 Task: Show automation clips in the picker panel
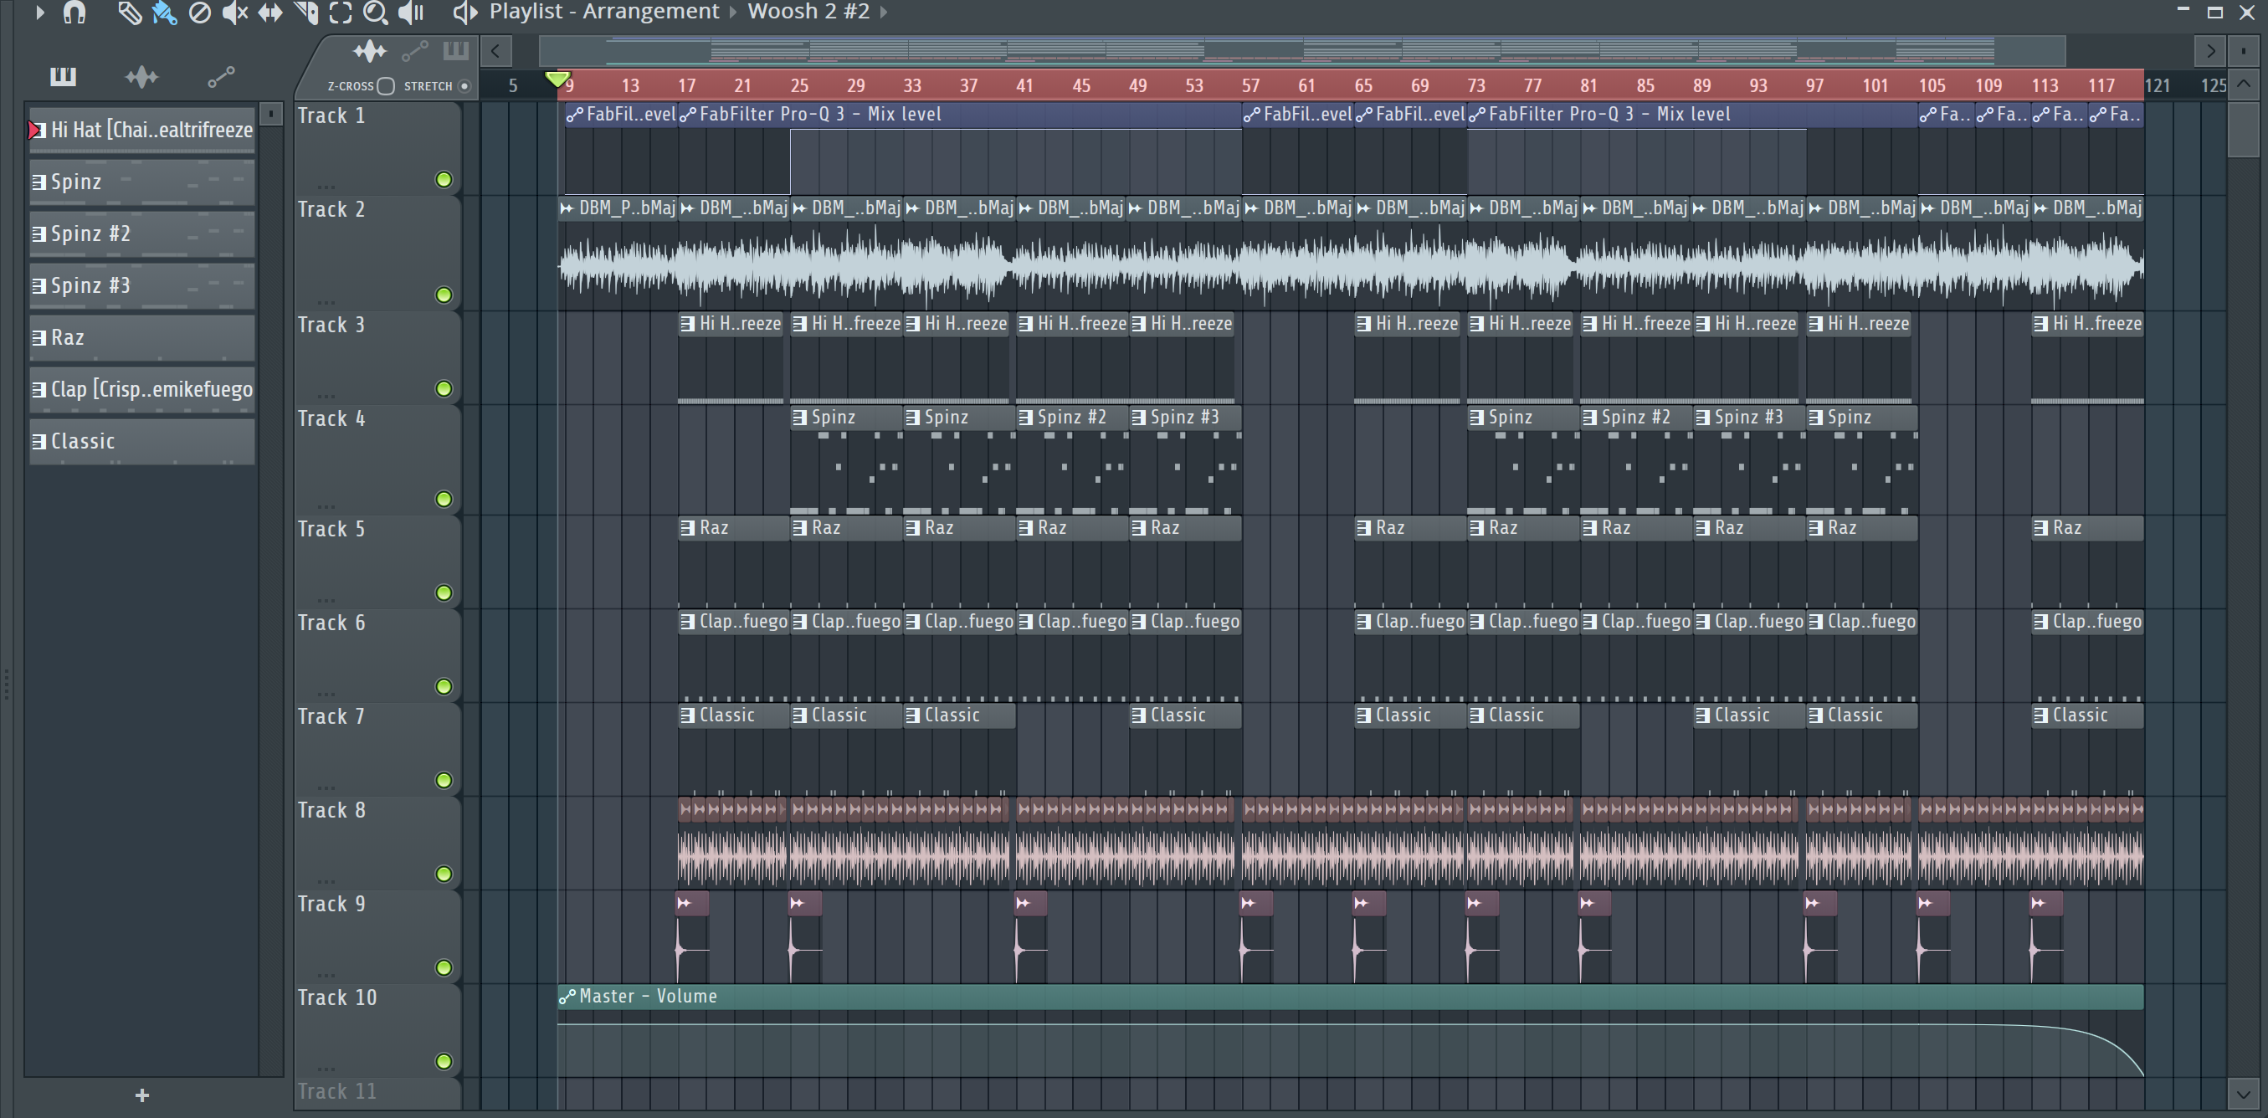tap(221, 78)
